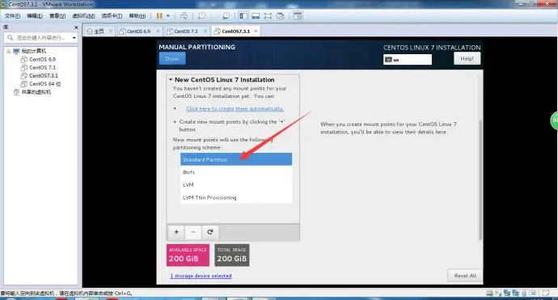Open the snapshot manager toolbar icon
Viewport: 558px width, 300px height.
(x=226, y=15)
